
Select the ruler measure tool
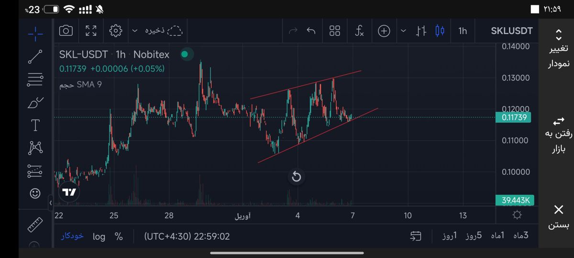tap(35, 225)
